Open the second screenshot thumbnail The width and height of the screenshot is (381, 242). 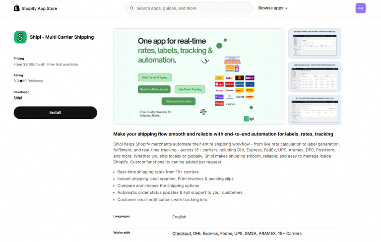point(315,76)
